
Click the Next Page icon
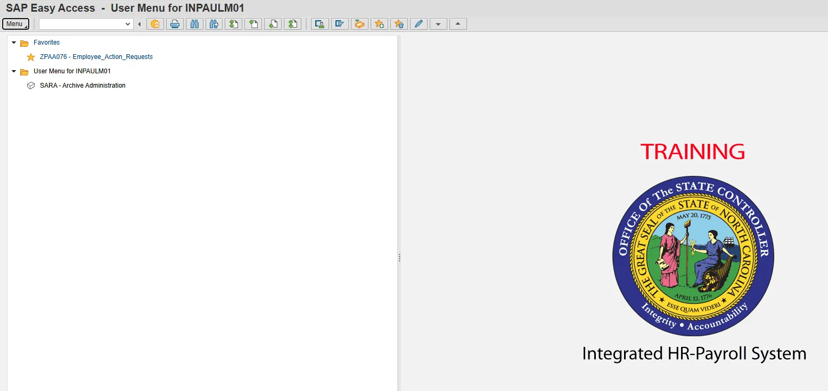273,24
